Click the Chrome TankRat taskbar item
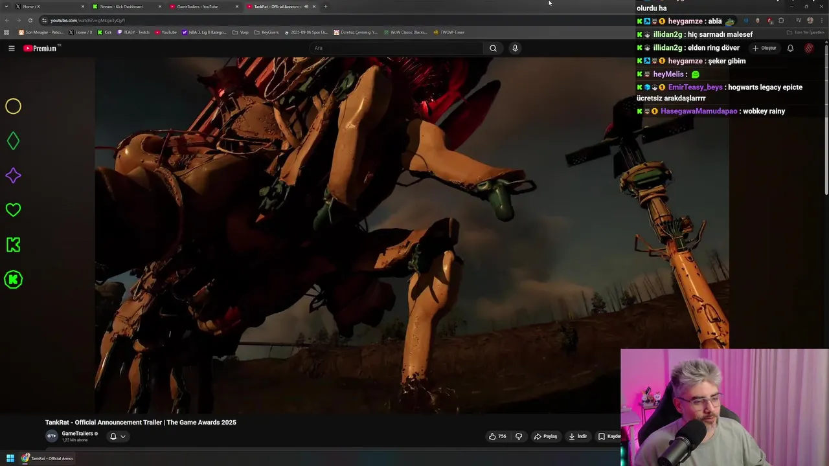 [x=47, y=458]
